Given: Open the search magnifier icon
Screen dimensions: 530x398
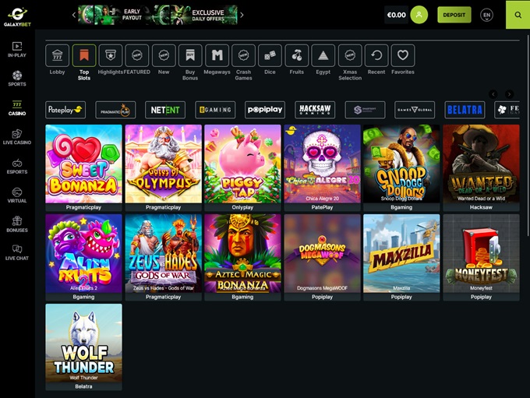Looking at the screenshot, I should pyautogui.click(x=518, y=15).
